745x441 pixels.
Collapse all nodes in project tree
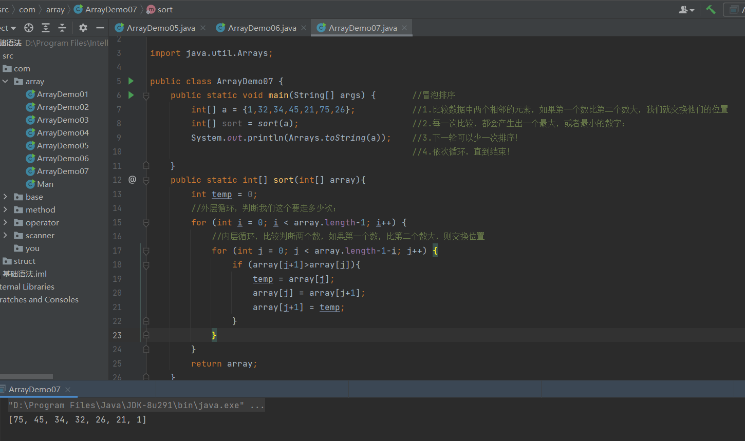pyautogui.click(x=62, y=28)
